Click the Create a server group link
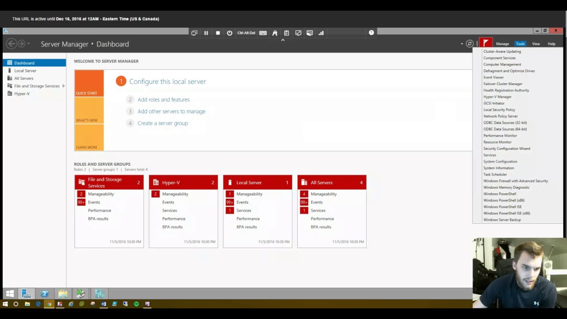Viewport: 567px width, 319px height. pyautogui.click(x=163, y=123)
